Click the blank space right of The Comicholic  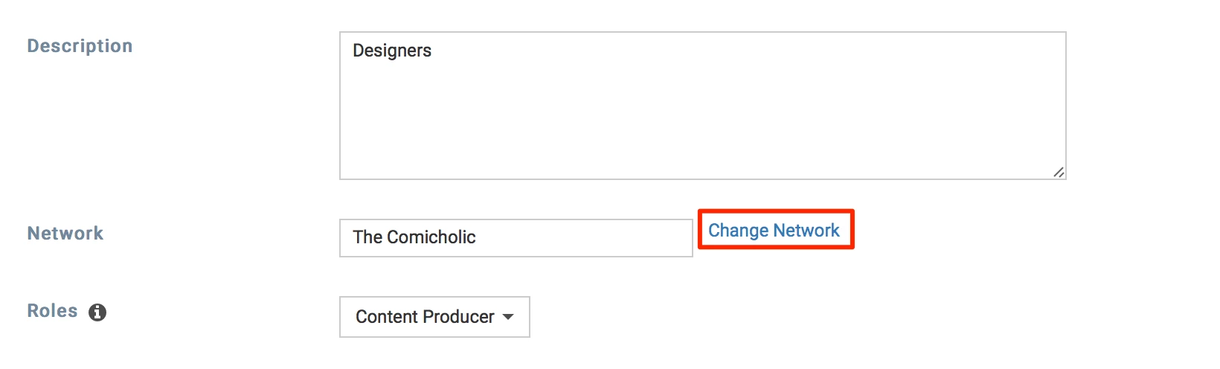pos(588,238)
